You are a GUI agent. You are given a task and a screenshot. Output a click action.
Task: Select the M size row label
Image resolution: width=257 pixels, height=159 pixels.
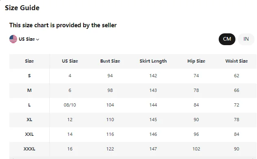(29, 90)
